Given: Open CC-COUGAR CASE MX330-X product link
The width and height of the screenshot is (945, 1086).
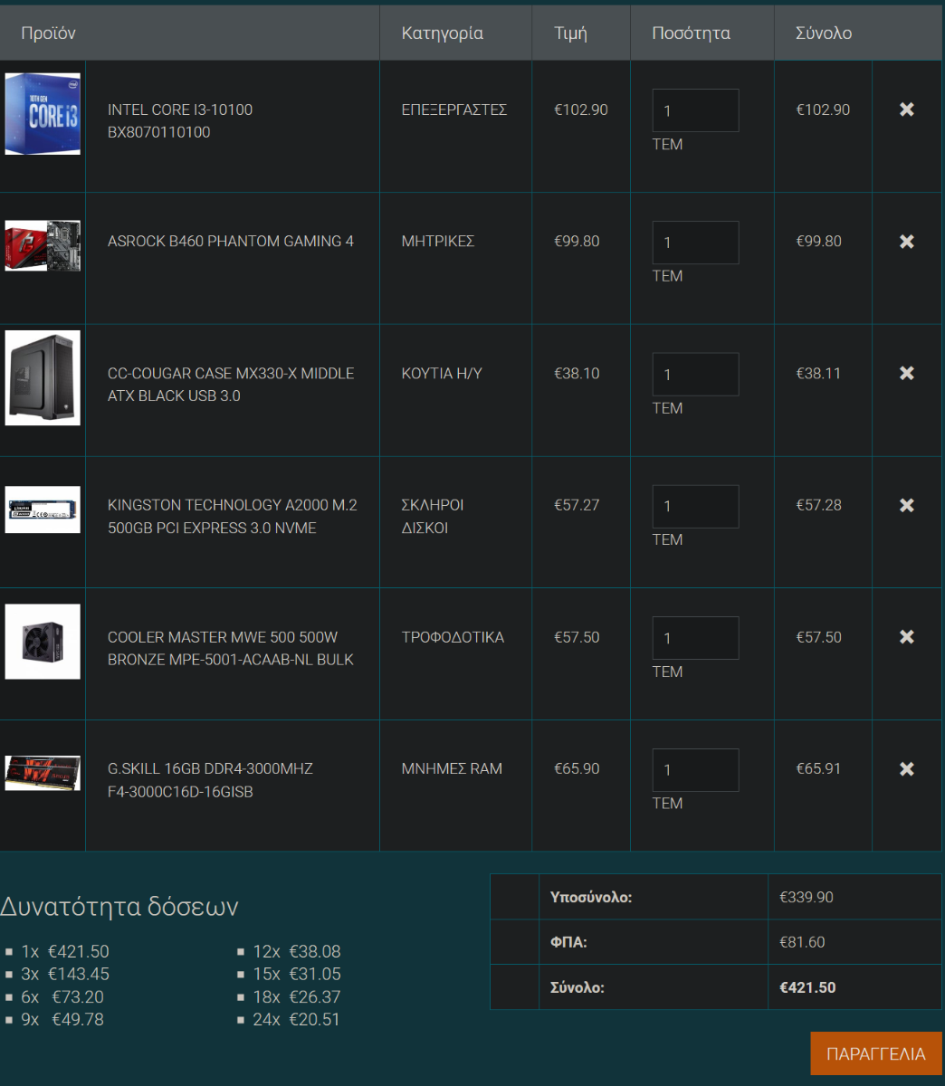Looking at the screenshot, I should pos(231,385).
